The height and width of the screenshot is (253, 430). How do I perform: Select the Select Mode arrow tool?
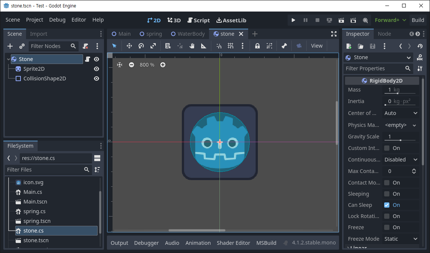click(114, 46)
